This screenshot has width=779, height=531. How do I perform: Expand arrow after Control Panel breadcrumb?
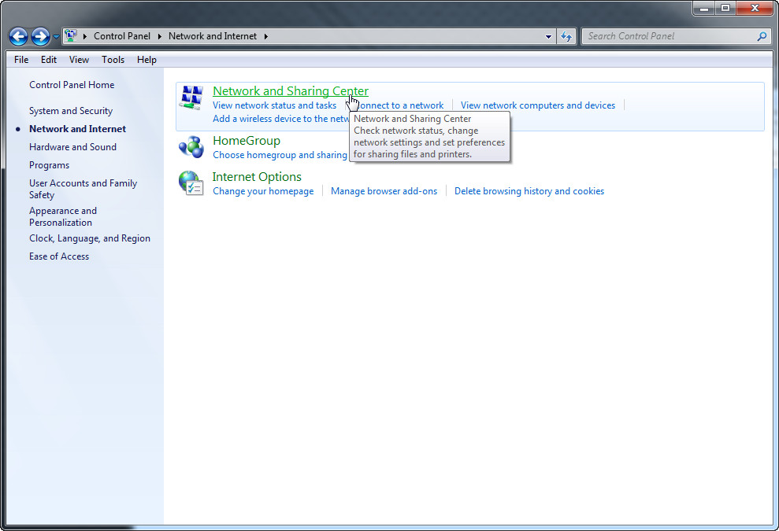(x=159, y=36)
